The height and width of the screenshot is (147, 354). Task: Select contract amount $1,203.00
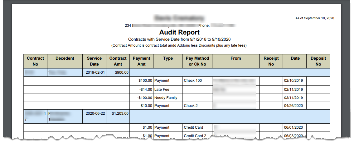pos(120,113)
